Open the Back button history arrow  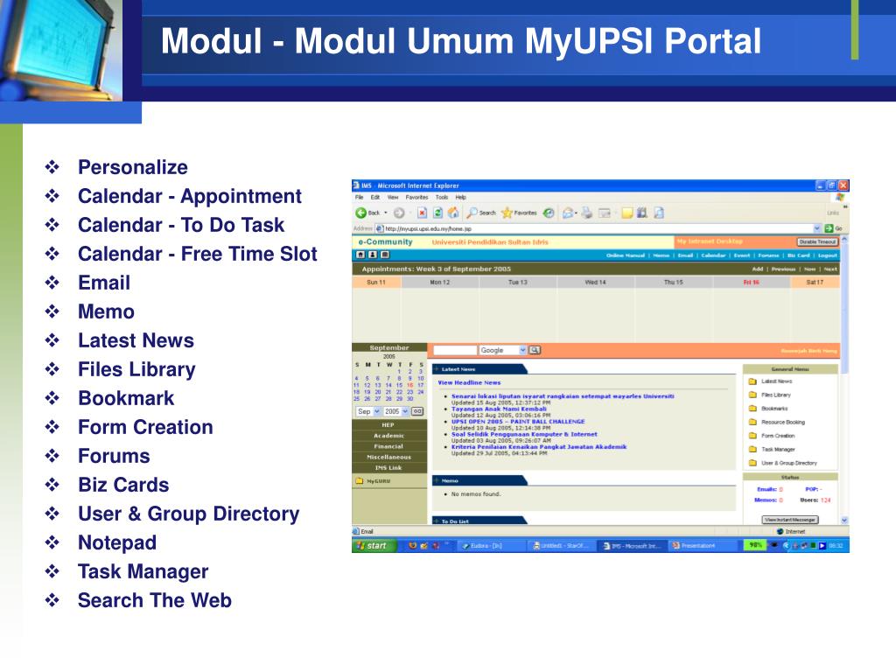click(x=386, y=213)
